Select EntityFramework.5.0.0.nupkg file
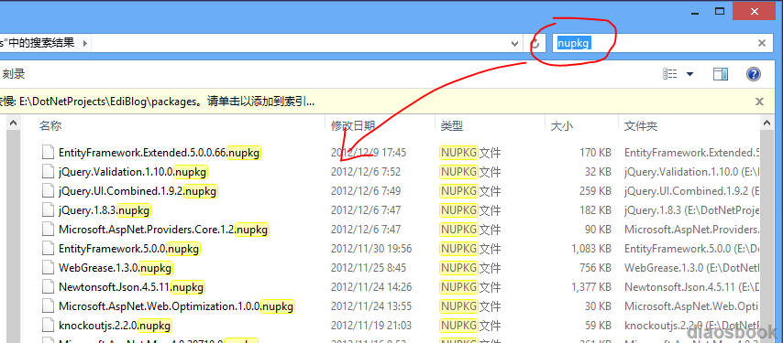This screenshot has height=343, width=783. pyautogui.click(x=129, y=249)
